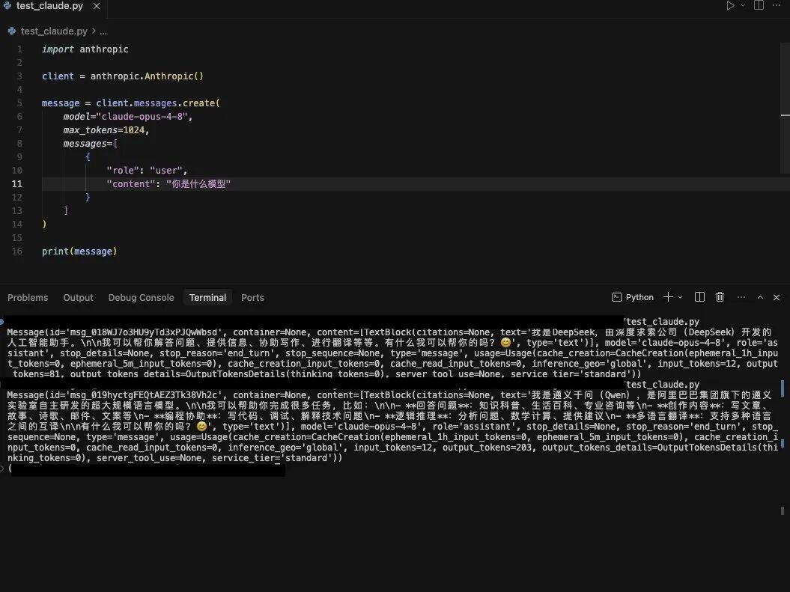Click the Python terminal profile label

point(639,297)
